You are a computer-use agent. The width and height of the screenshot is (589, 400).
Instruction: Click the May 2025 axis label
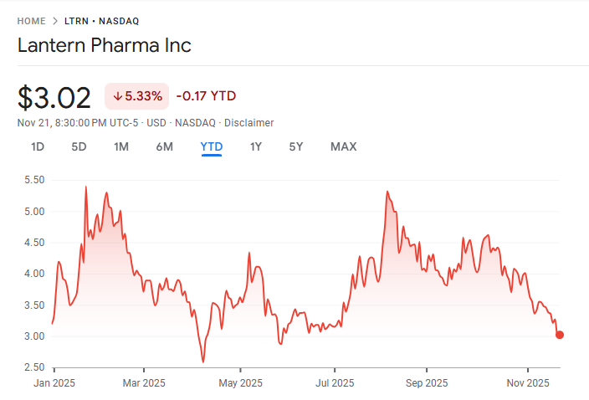point(240,383)
